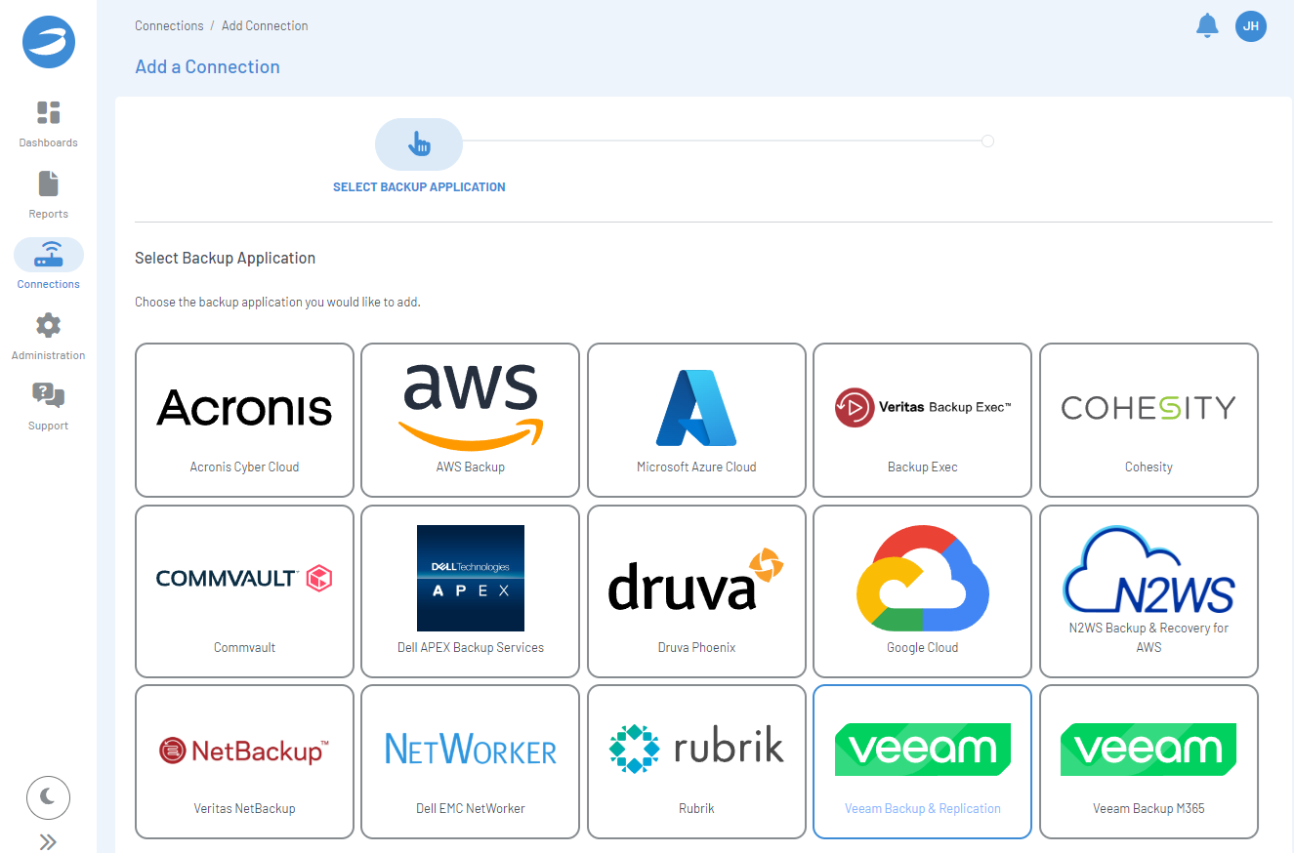Select the Dell APEX Backup Services card
Image resolution: width=1294 pixels, height=853 pixels.
pyautogui.click(x=471, y=590)
